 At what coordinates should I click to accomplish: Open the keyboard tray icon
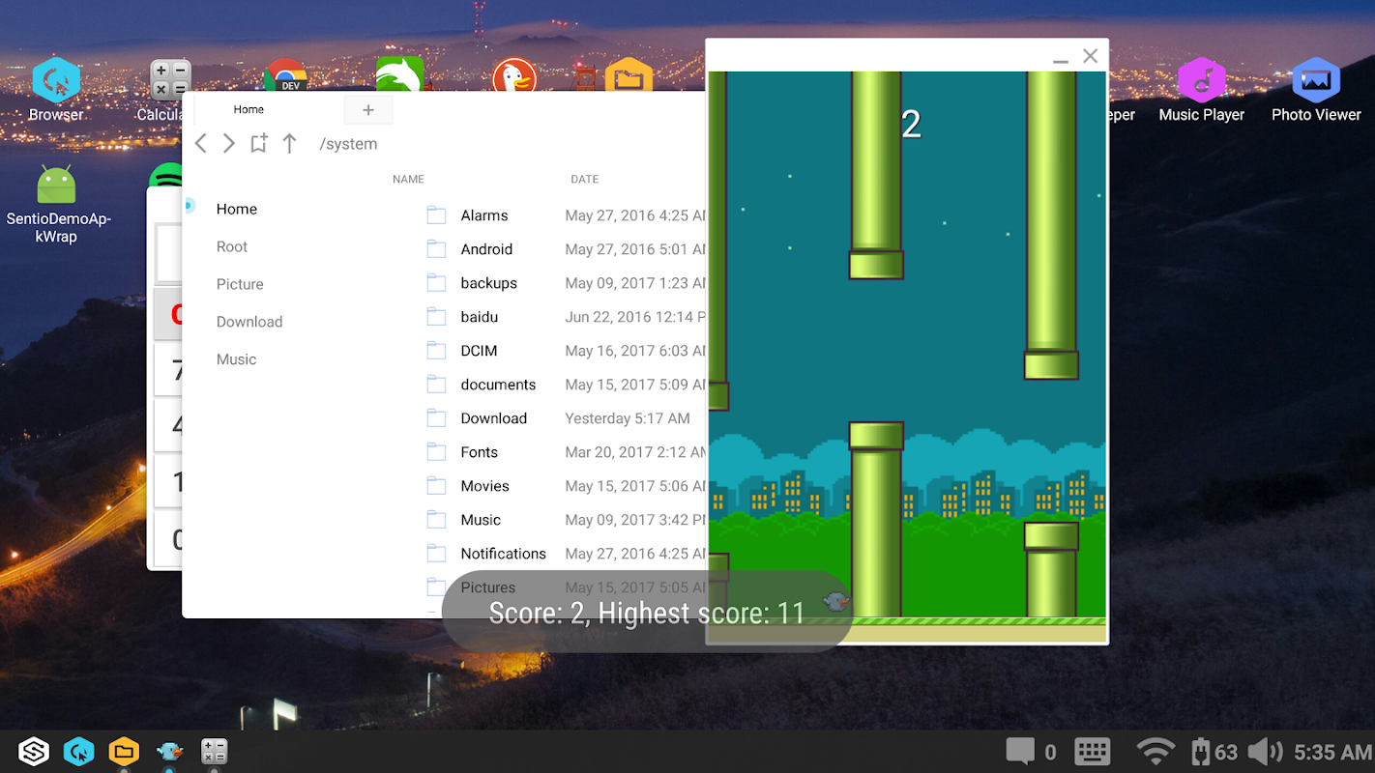tap(1093, 752)
